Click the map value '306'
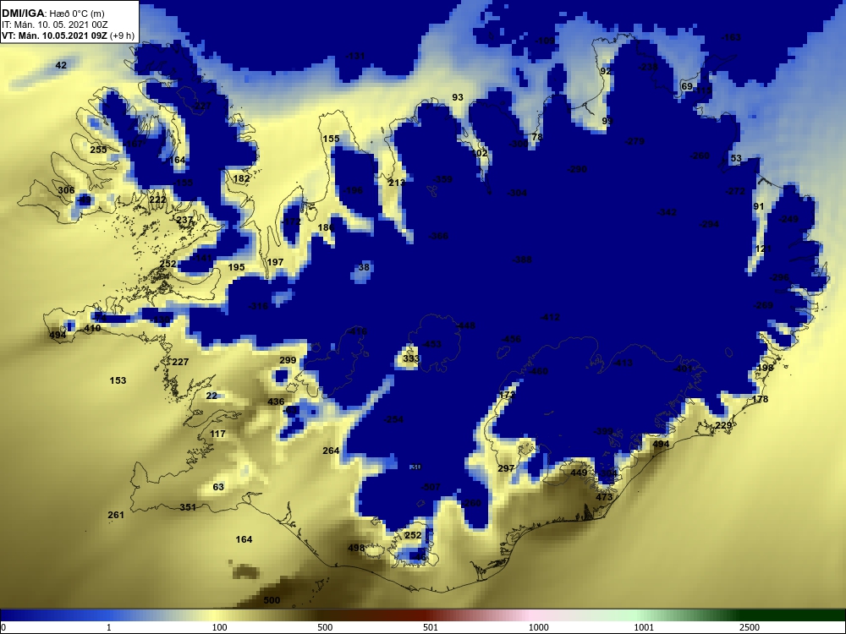This screenshot has width=846, height=634. 66,190
